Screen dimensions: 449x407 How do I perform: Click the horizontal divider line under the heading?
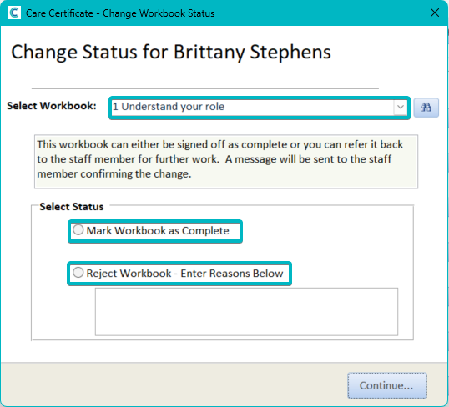(x=205, y=88)
